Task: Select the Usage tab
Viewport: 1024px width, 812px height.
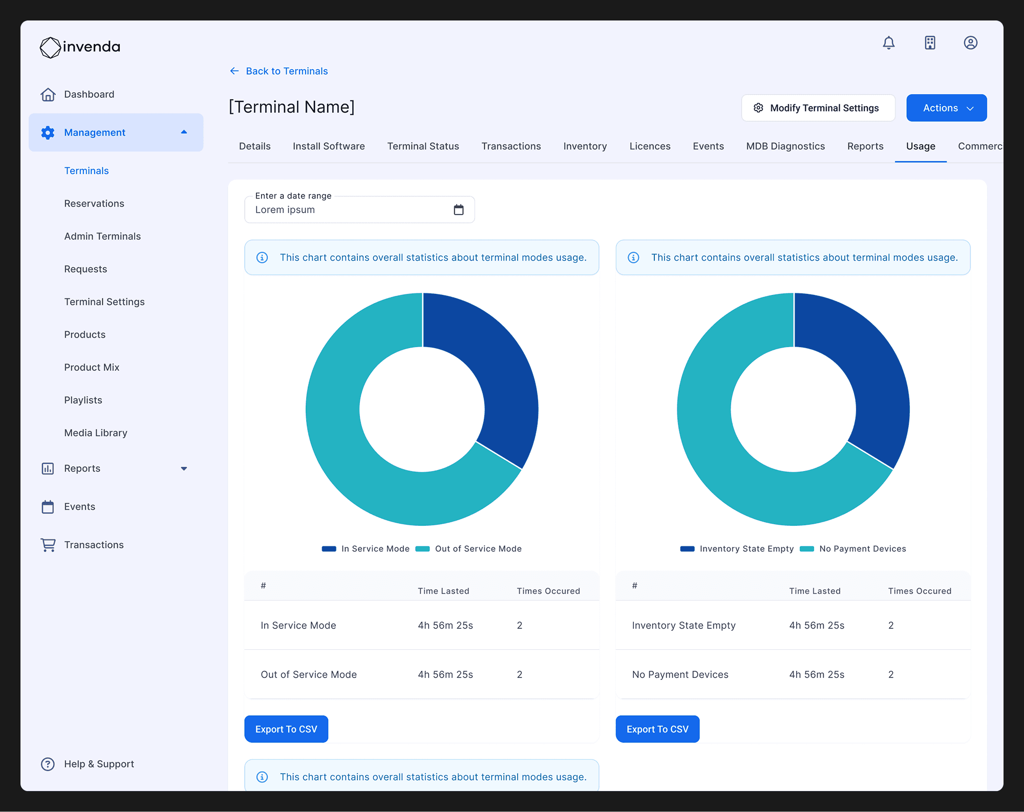Action: pos(921,146)
